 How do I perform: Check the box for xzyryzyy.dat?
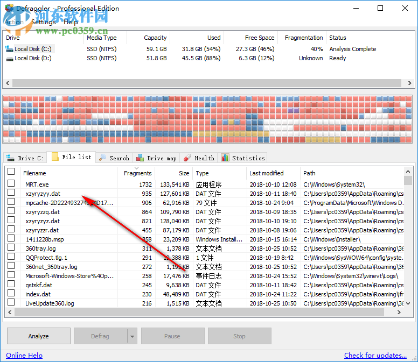(11, 193)
